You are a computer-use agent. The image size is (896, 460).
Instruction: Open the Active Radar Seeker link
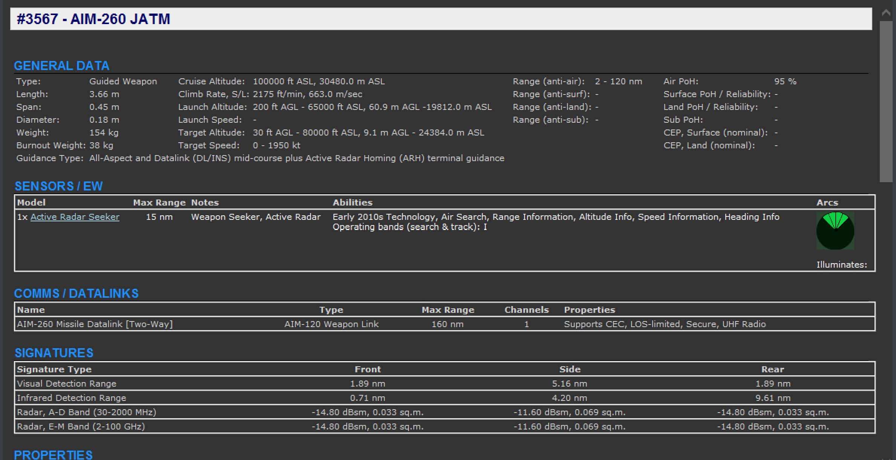click(x=75, y=217)
